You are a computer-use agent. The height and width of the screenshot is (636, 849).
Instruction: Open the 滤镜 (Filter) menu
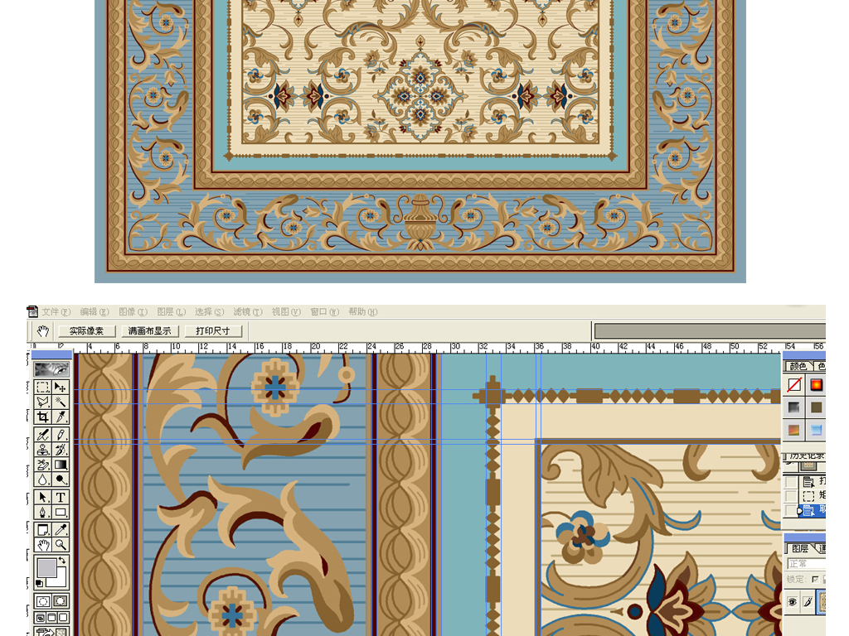247,312
